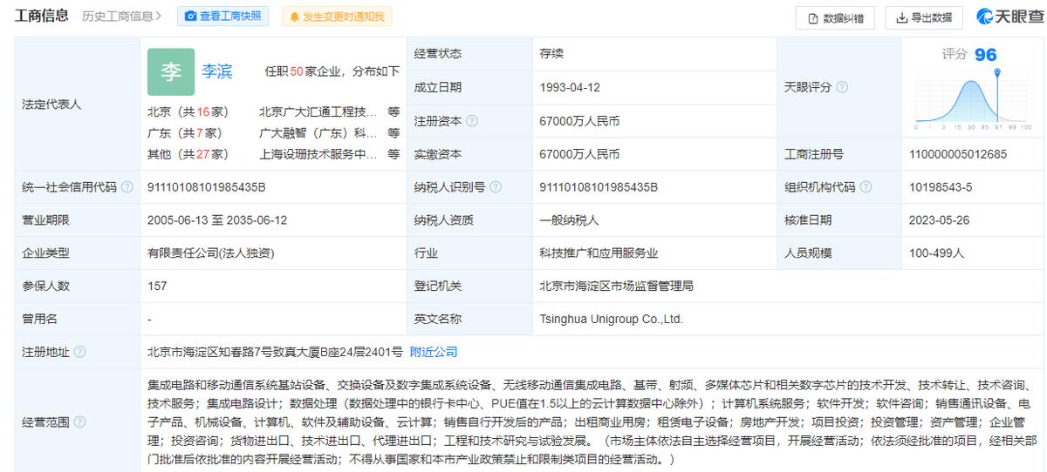Viewport: 1047px width, 472px height.
Task: Click the founding date 1993-04-12
Action: (570, 88)
